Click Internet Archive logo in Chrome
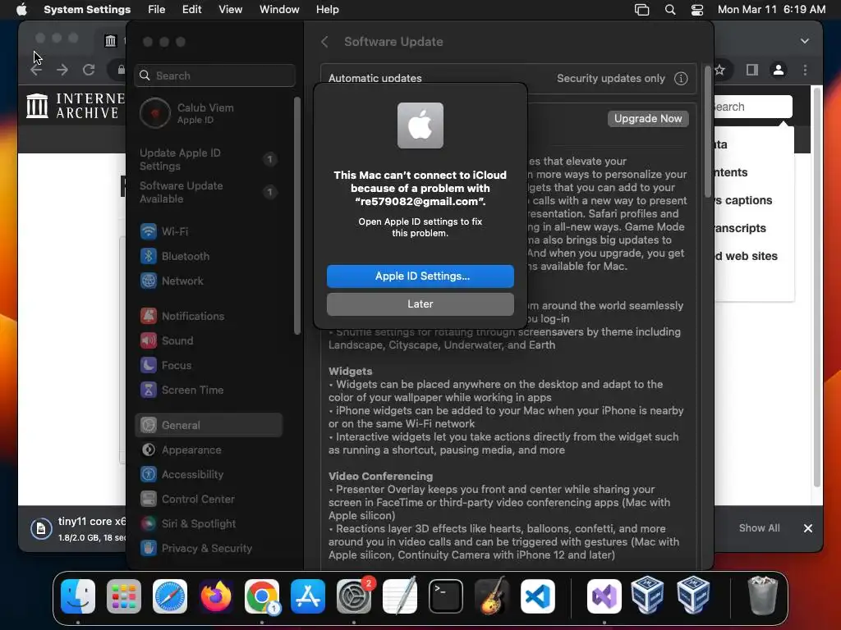Image resolution: width=841 pixels, height=630 pixels. coord(76,106)
